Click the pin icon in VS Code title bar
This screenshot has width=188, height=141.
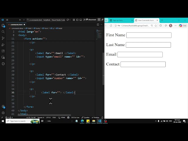[x=103, y=20]
